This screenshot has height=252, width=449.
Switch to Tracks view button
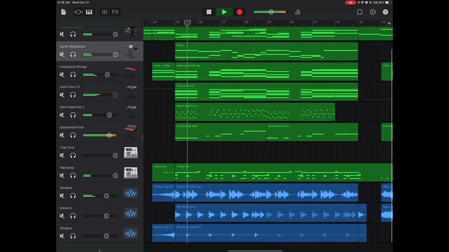pyautogui.click(x=78, y=12)
